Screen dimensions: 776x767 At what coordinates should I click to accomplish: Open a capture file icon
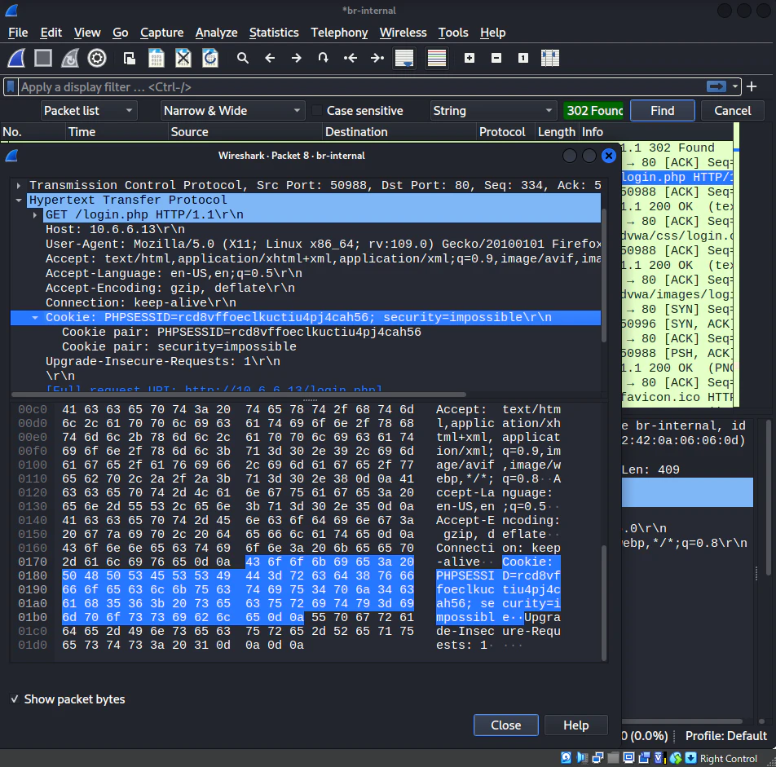point(130,59)
